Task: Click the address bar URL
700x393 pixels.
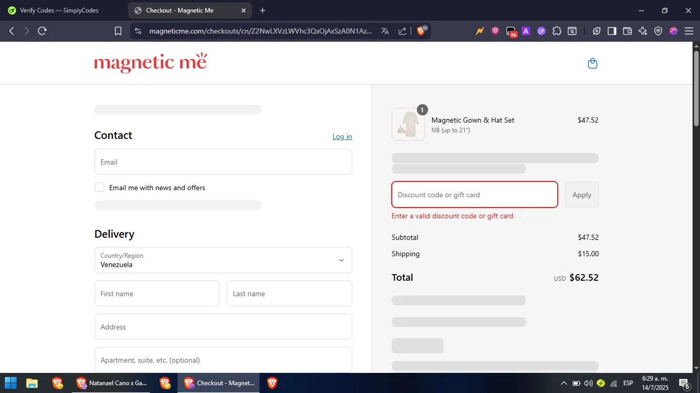Action: pos(260,31)
